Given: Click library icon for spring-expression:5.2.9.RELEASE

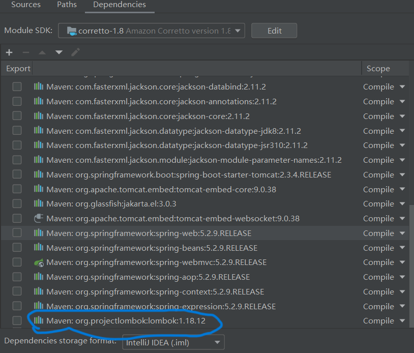Looking at the screenshot, I should click(x=39, y=306).
